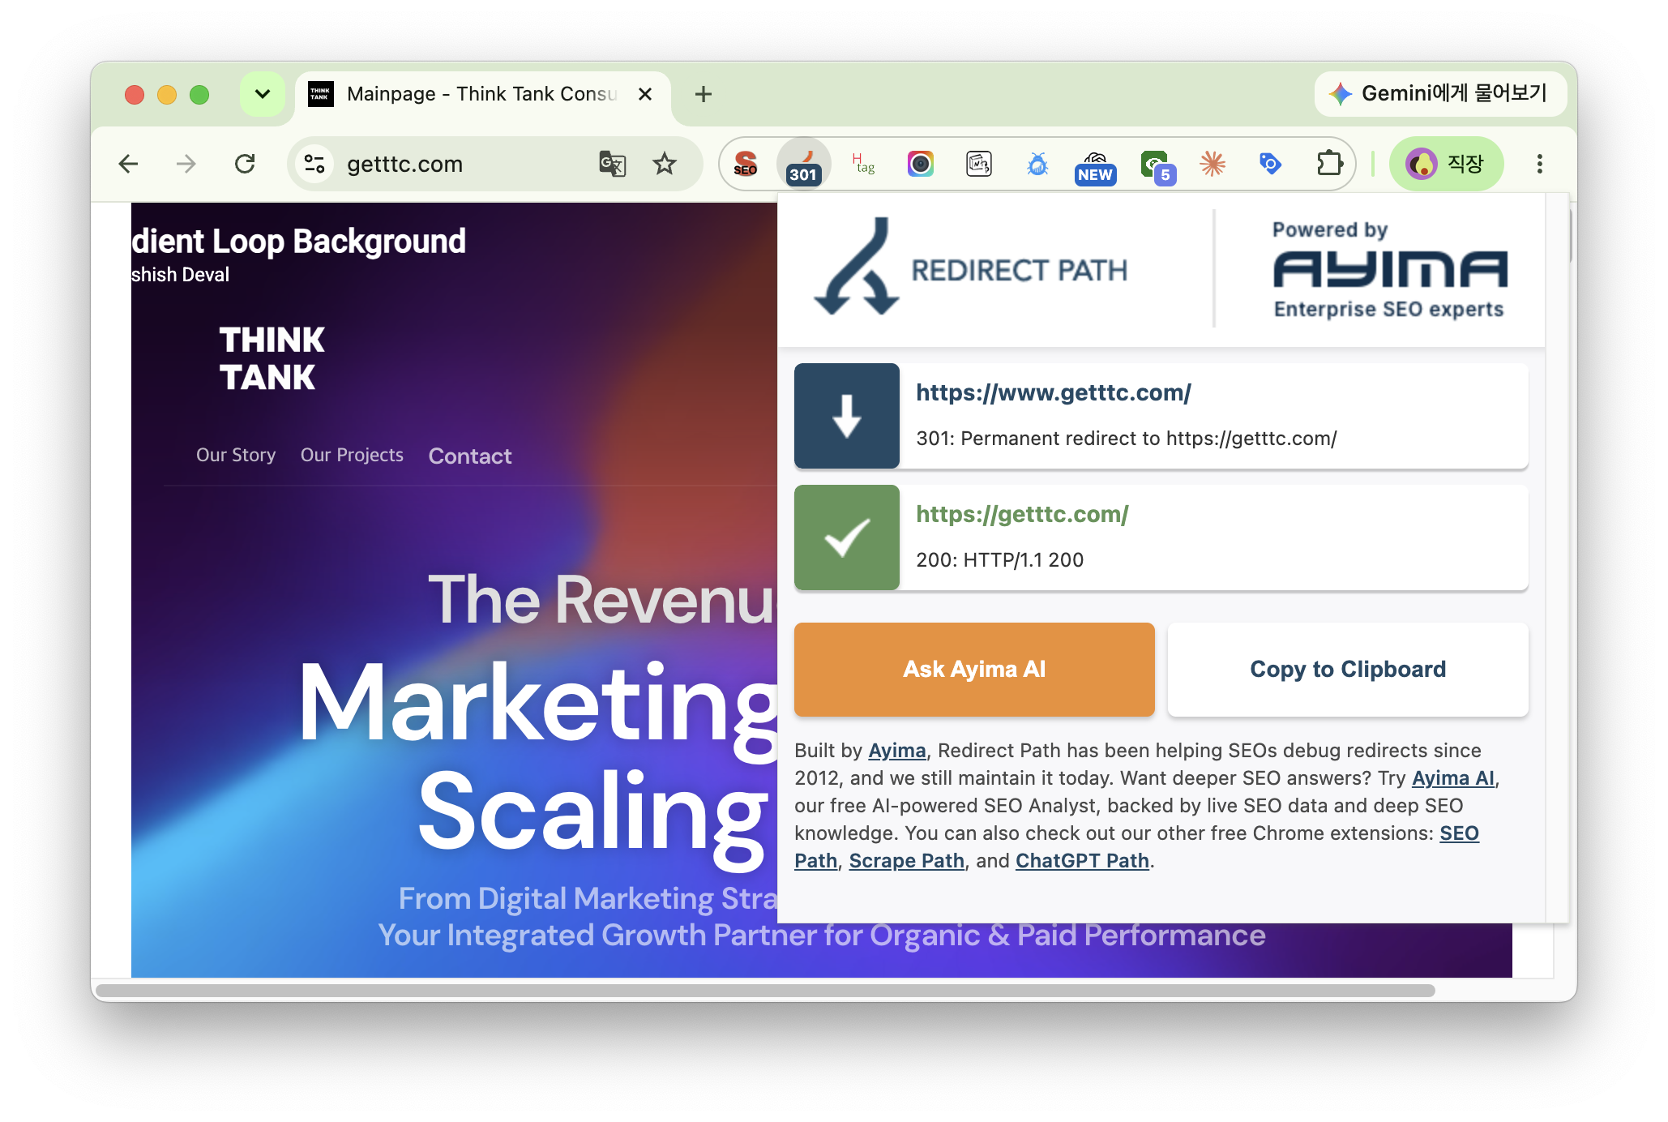Open the Chrome three-dot menu
Screen dimensions: 1668x1122
click(x=1539, y=164)
